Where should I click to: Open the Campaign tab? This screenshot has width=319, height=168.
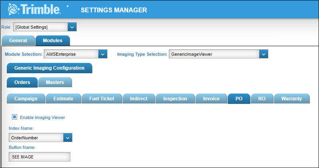click(x=26, y=99)
